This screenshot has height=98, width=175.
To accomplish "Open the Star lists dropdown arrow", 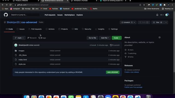I will pos(166,22).
